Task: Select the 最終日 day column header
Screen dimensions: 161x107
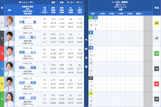Action: coord(139,13)
